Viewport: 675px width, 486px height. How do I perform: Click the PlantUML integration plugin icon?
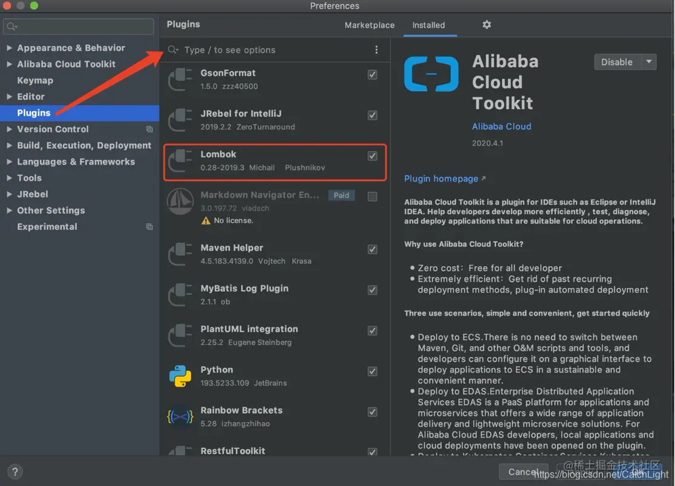coord(180,336)
